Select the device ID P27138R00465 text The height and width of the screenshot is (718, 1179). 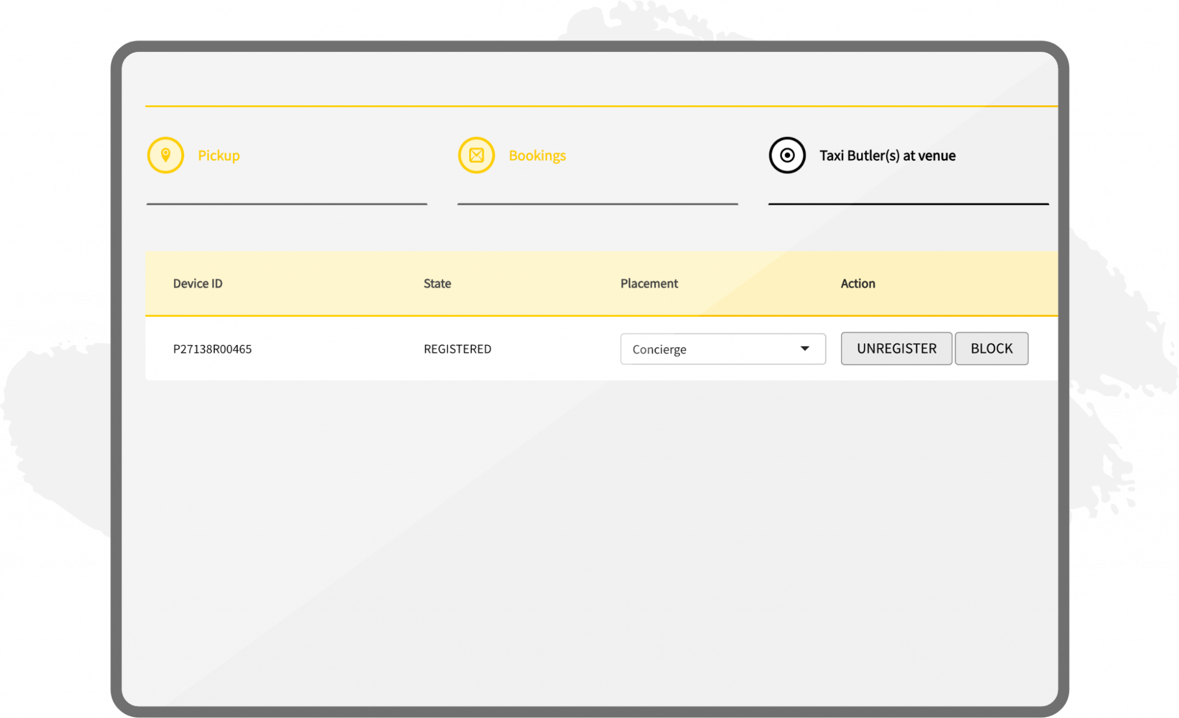[x=212, y=348]
